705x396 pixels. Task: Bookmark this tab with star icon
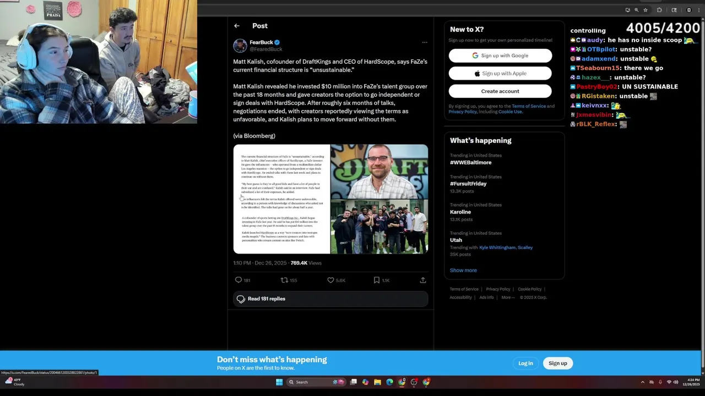pos(646,10)
